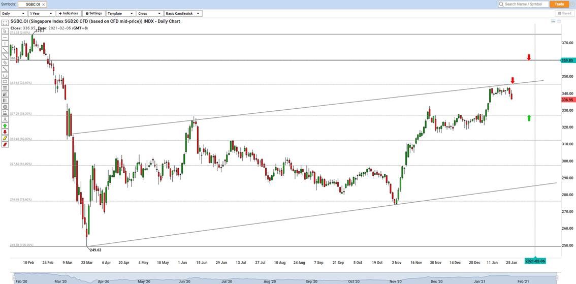Viewport: 576px width, 284px height.
Task: Activate the yellow highlighter tool
Action: pyautogui.click(x=5, y=138)
